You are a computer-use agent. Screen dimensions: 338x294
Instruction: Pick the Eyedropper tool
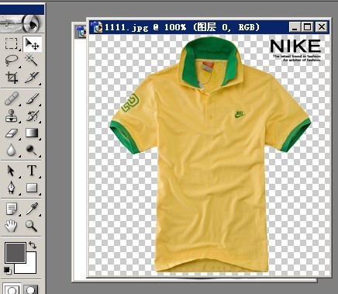pos(32,209)
